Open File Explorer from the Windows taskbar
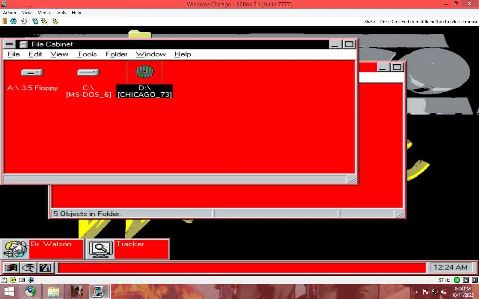The width and height of the screenshot is (479, 299). coord(54,292)
